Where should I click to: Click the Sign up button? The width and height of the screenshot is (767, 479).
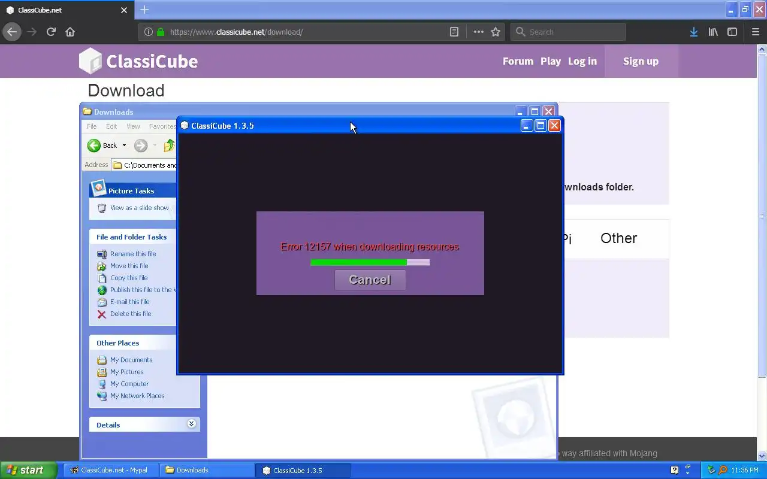pyautogui.click(x=641, y=61)
